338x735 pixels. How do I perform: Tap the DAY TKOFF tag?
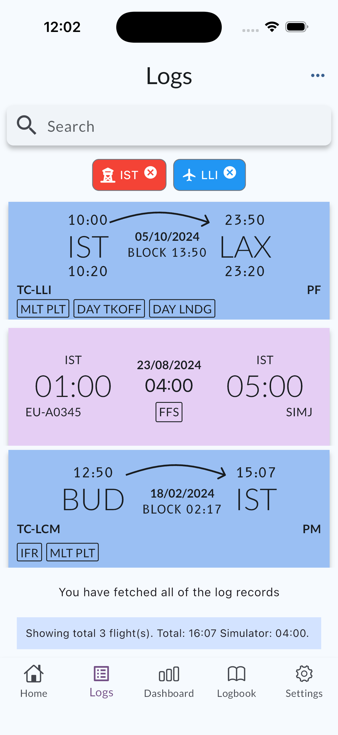109,309
